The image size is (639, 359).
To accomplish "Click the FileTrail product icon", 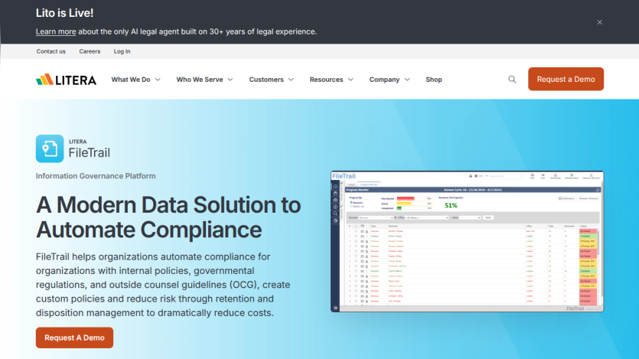I will (50, 148).
